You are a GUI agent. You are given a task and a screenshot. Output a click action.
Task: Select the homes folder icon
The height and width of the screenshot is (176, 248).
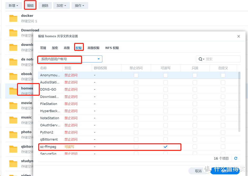pos(13,91)
